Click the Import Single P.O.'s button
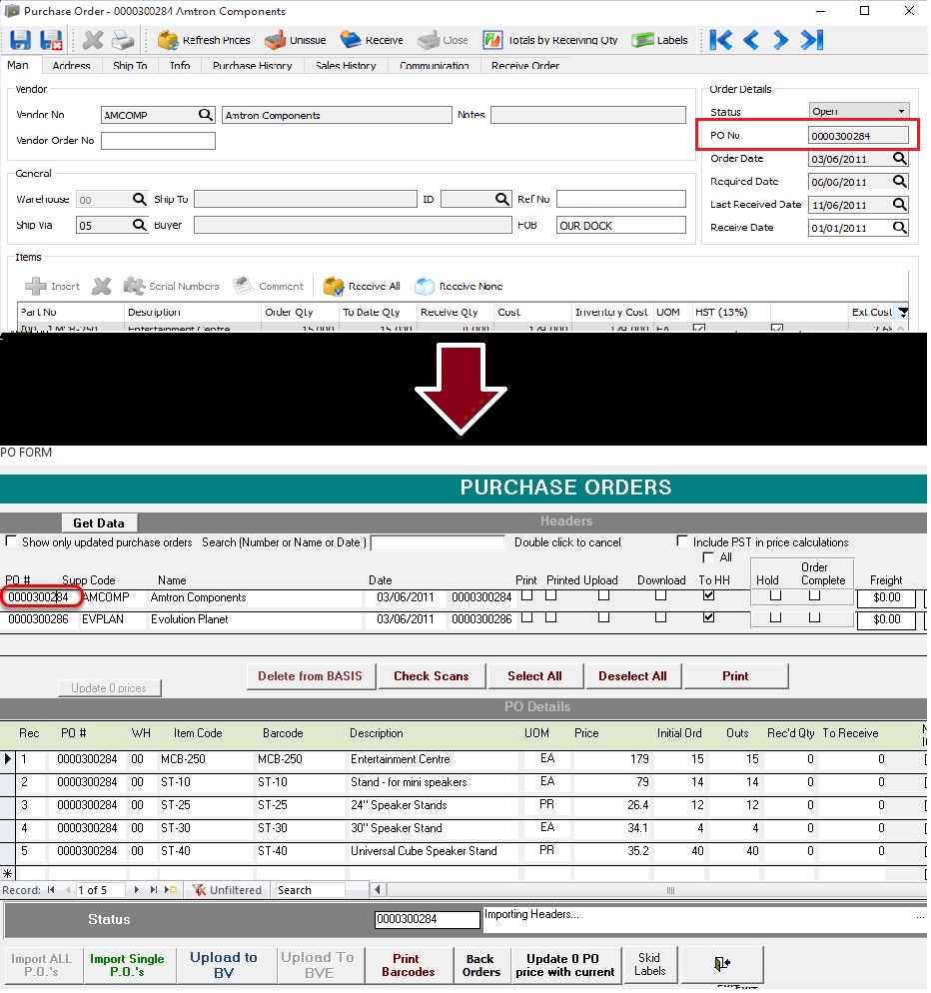The image size is (931, 993). (127, 965)
